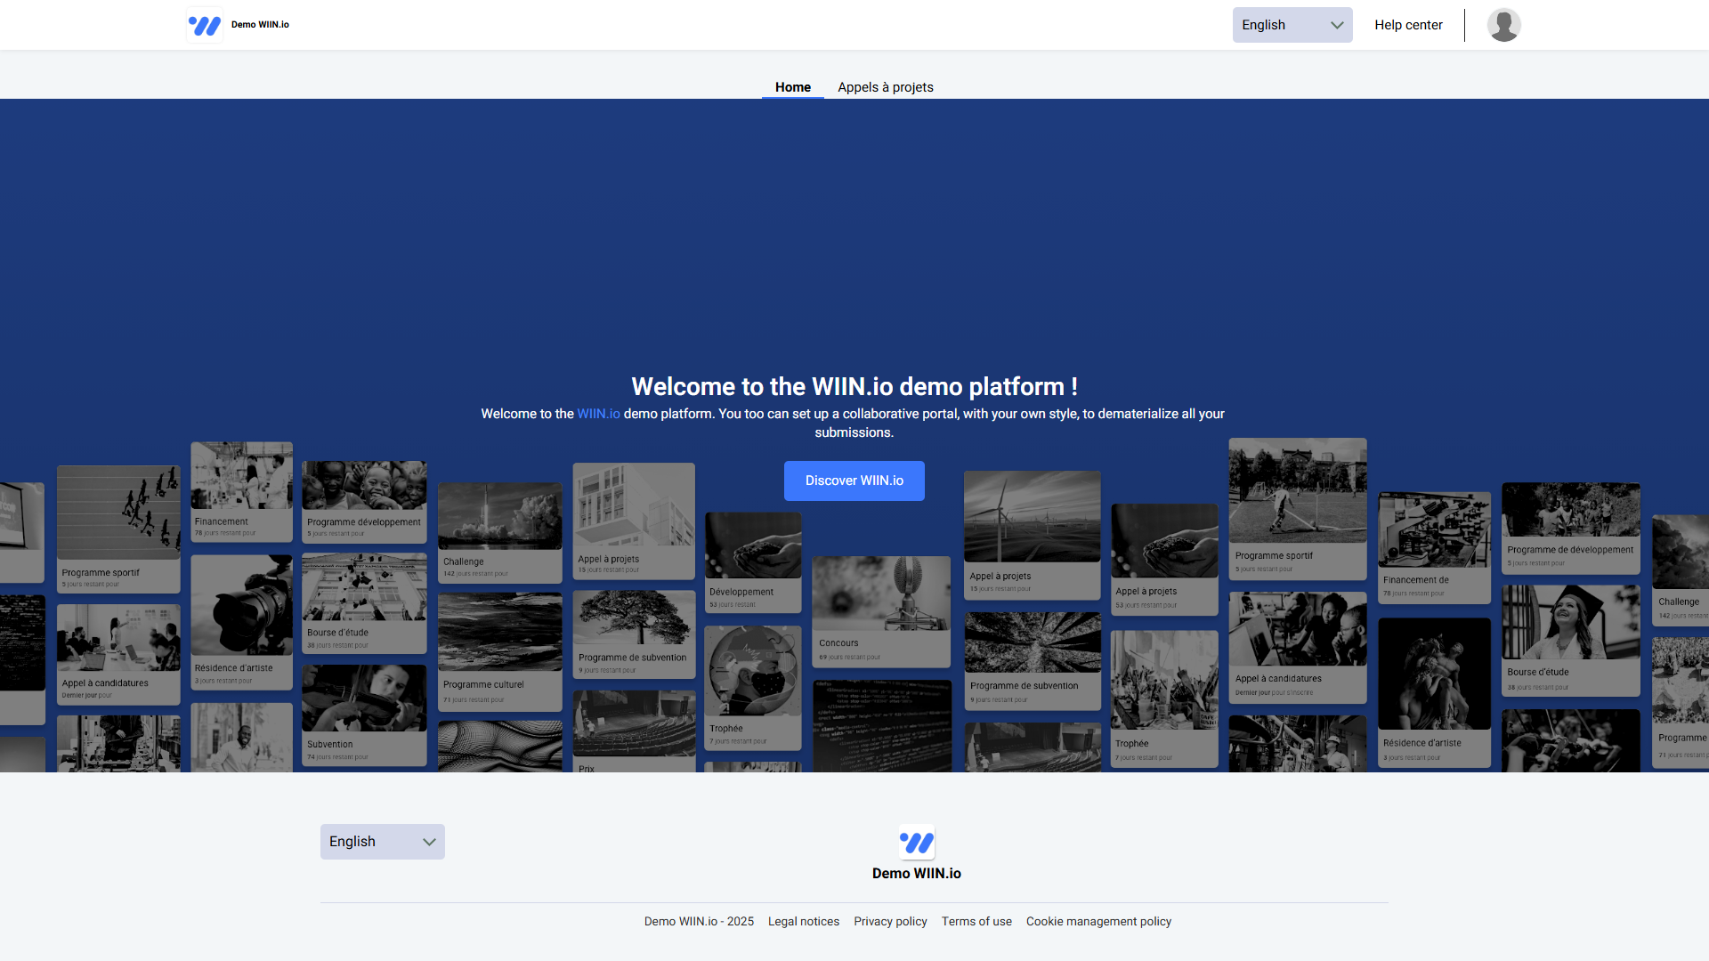The width and height of the screenshot is (1709, 961).
Task: Open the user profile avatar menu
Action: pyautogui.click(x=1503, y=25)
